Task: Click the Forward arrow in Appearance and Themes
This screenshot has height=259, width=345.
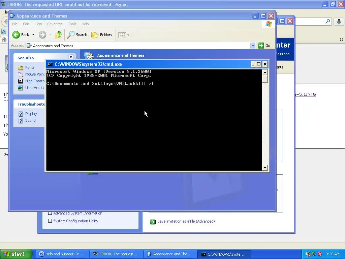Action: [42, 35]
